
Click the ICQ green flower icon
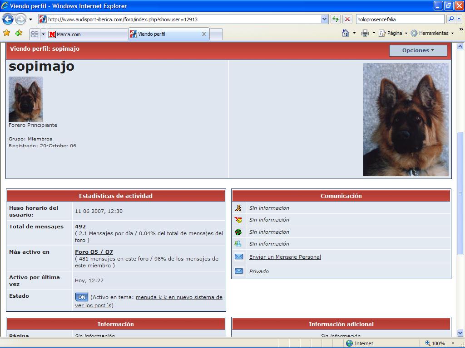[x=238, y=232]
